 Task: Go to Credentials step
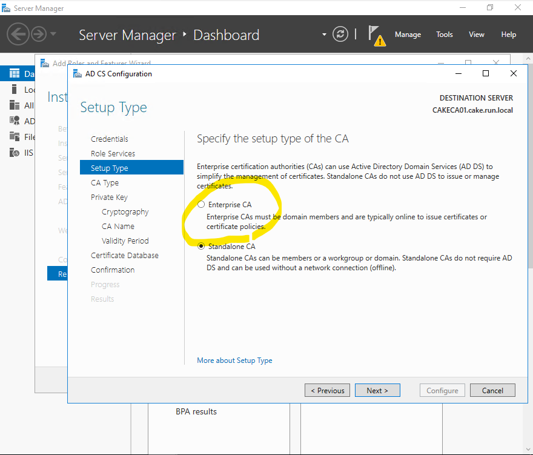pos(110,139)
